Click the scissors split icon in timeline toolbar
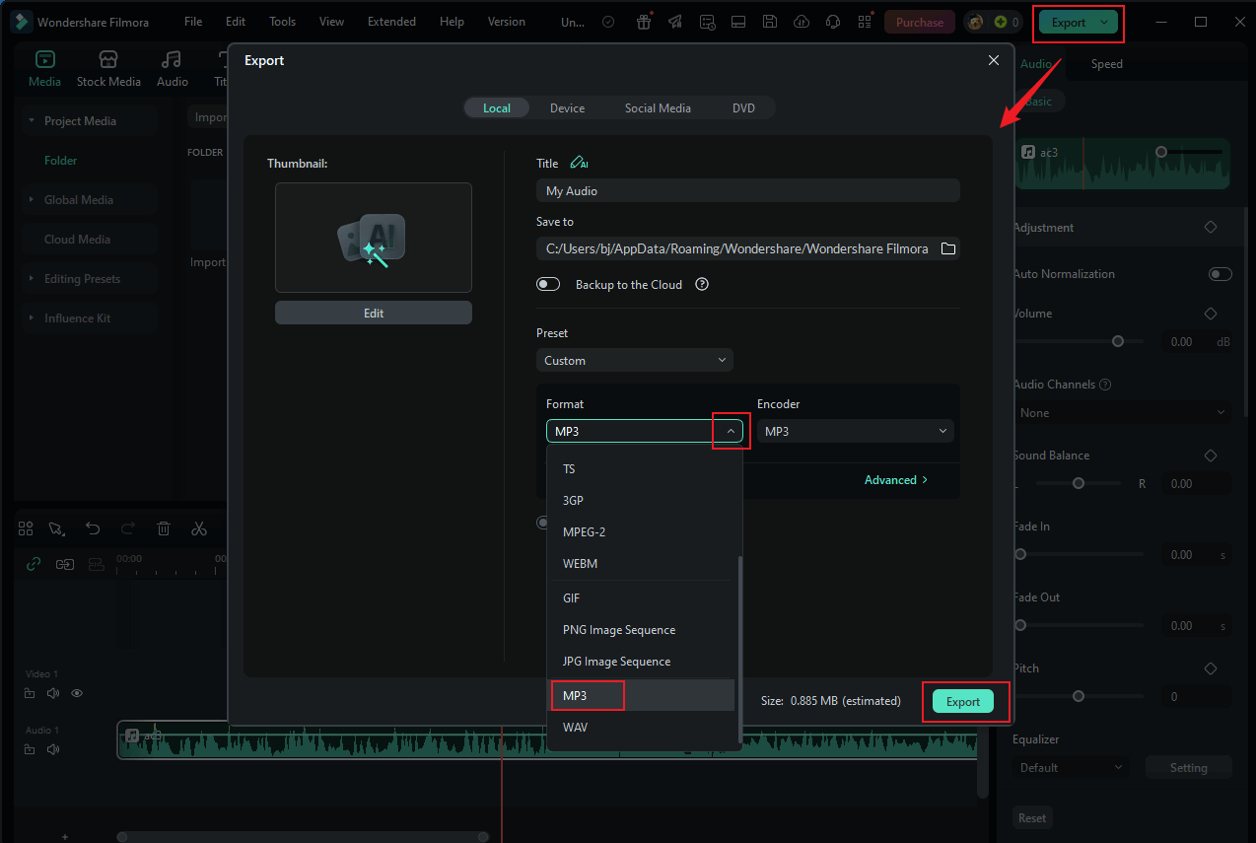This screenshot has width=1256, height=843. (199, 528)
